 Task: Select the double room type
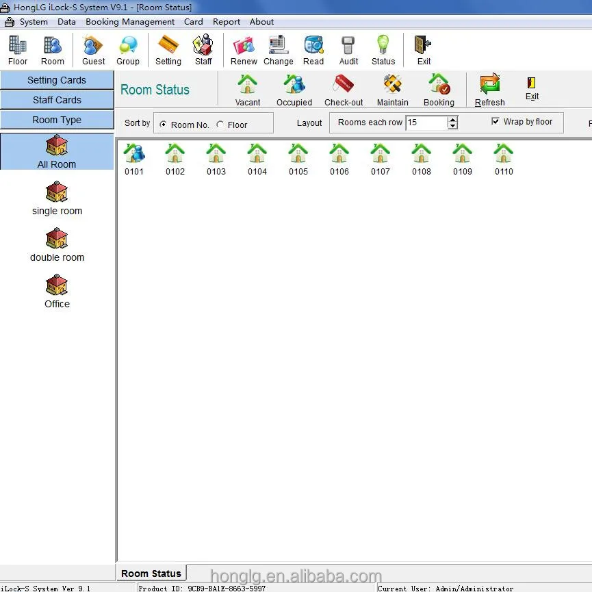click(57, 245)
